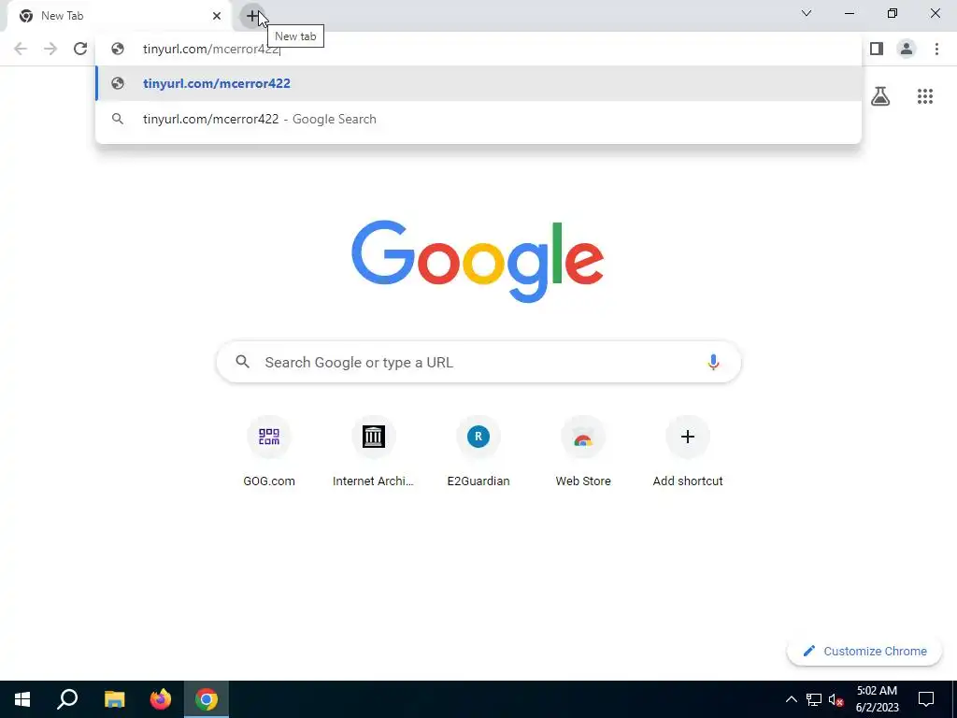
Task: Choose the tinyurl.com/mcerror422 URL suggestion
Action: pos(478,83)
